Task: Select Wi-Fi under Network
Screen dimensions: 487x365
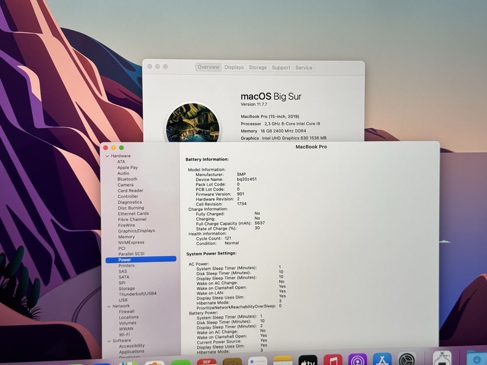Action: point(125,335)
